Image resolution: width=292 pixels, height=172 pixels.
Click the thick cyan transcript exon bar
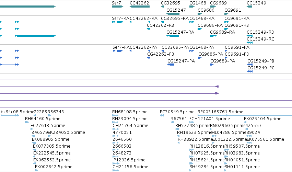[x=36, y=36]
